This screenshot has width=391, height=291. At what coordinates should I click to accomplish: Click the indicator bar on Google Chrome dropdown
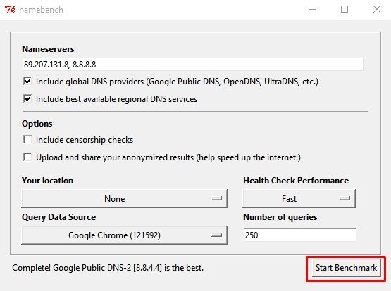[x=216, y=235]
